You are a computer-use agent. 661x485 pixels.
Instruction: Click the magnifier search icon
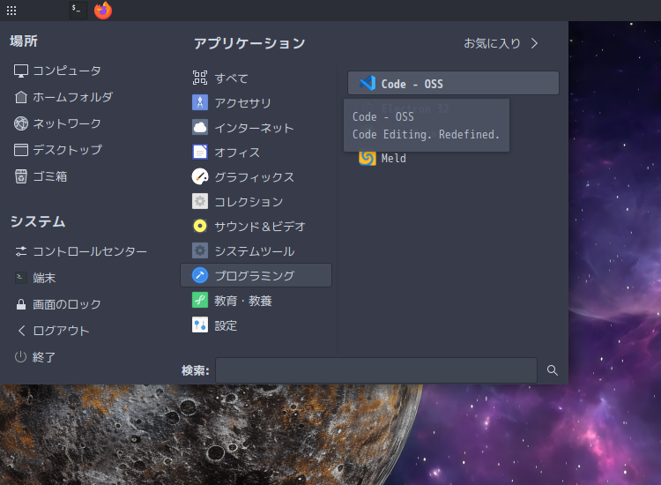pos(553,370)
